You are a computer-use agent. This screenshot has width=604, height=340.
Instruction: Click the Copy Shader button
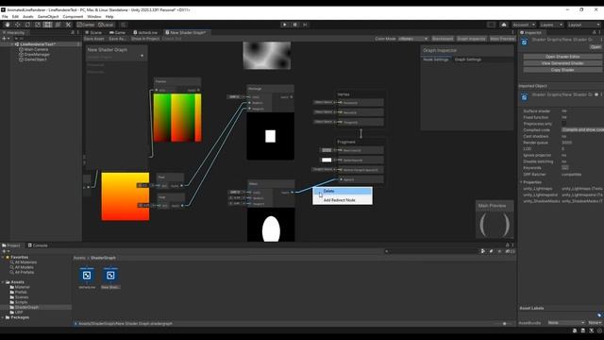(562, 70)
